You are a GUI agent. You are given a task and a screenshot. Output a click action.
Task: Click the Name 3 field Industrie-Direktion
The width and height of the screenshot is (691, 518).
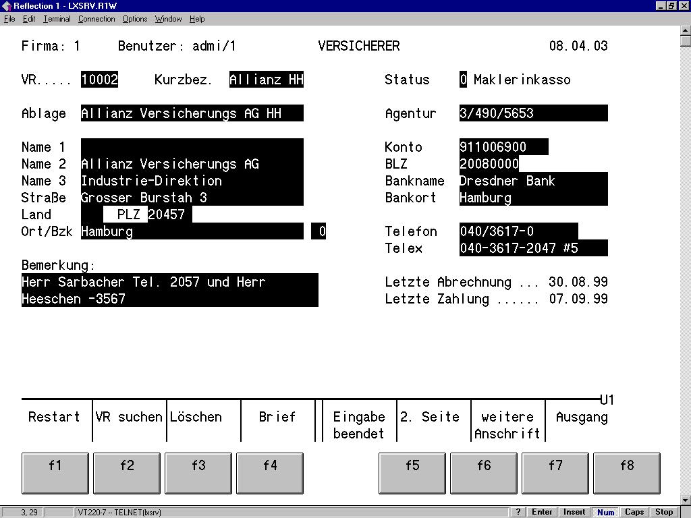point(192,181)
